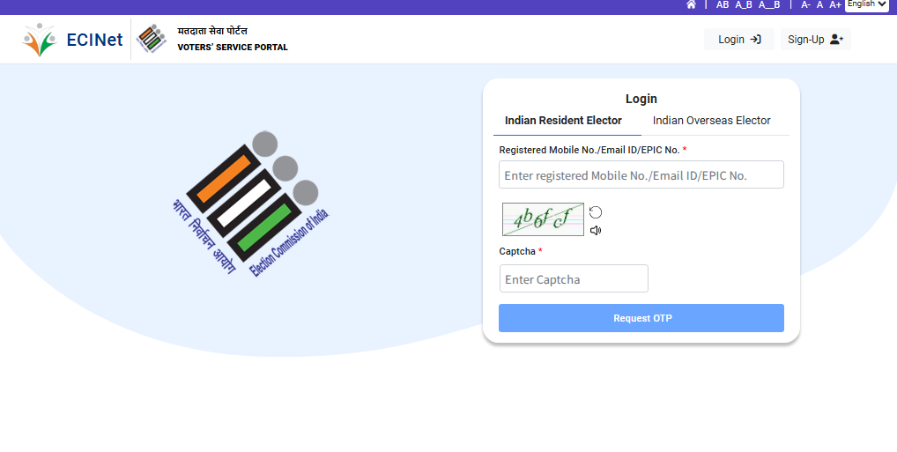The height and width of the screenshot is (452, 897).
Task: Click the captcha image
Action: tap(543, 219)
